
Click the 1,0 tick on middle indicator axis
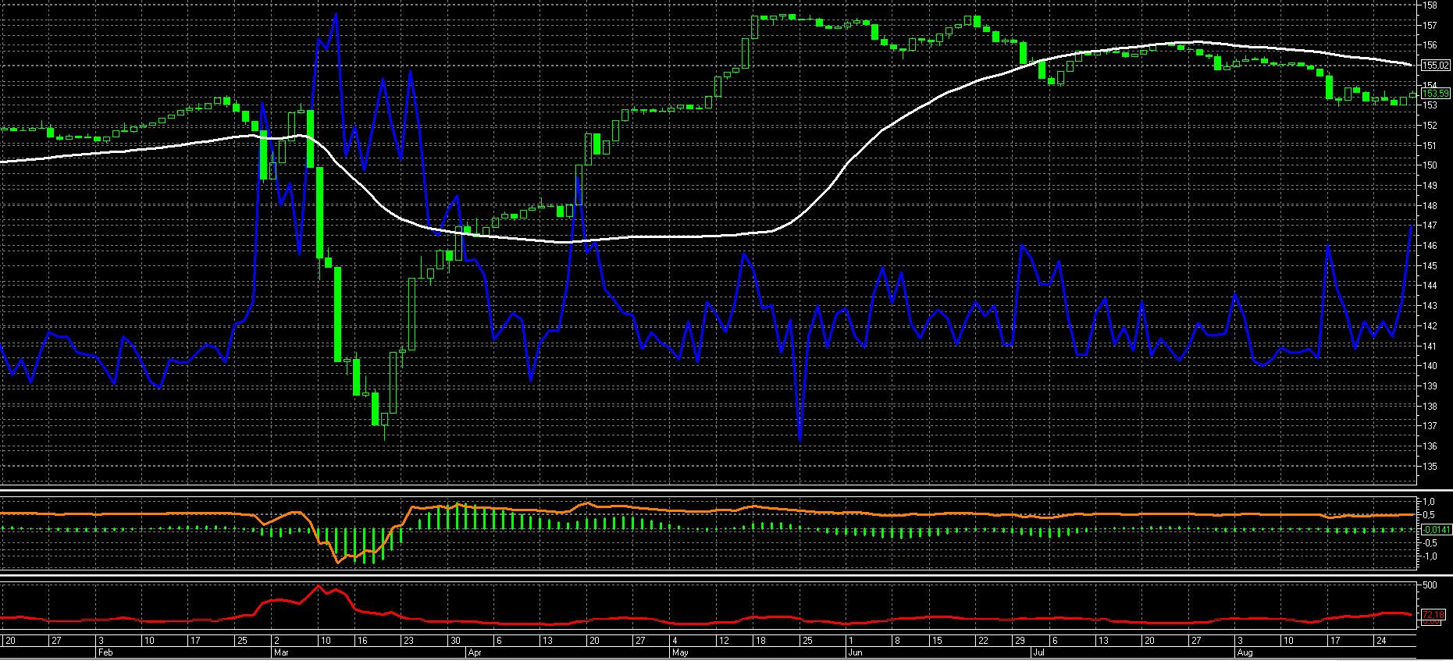click(x=1429, y=501)
